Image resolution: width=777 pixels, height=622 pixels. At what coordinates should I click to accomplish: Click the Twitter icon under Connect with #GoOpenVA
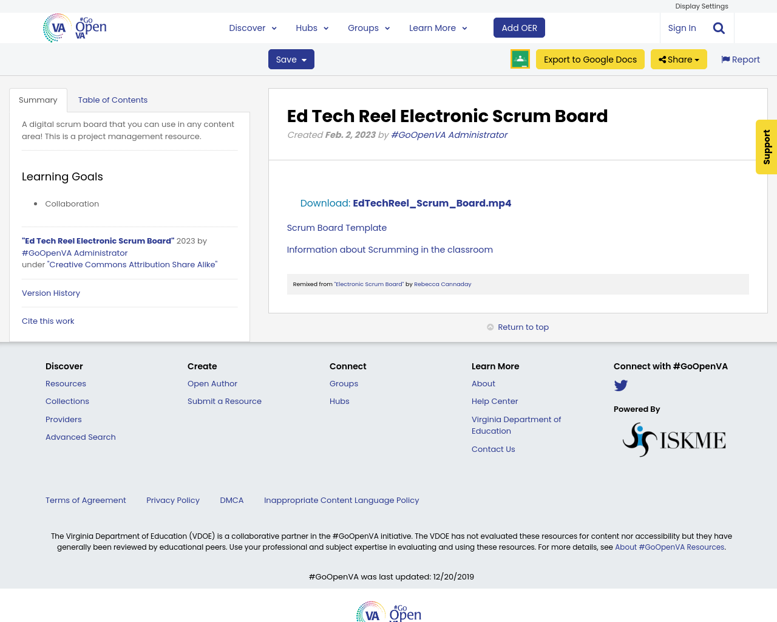(x=620, y=384)
